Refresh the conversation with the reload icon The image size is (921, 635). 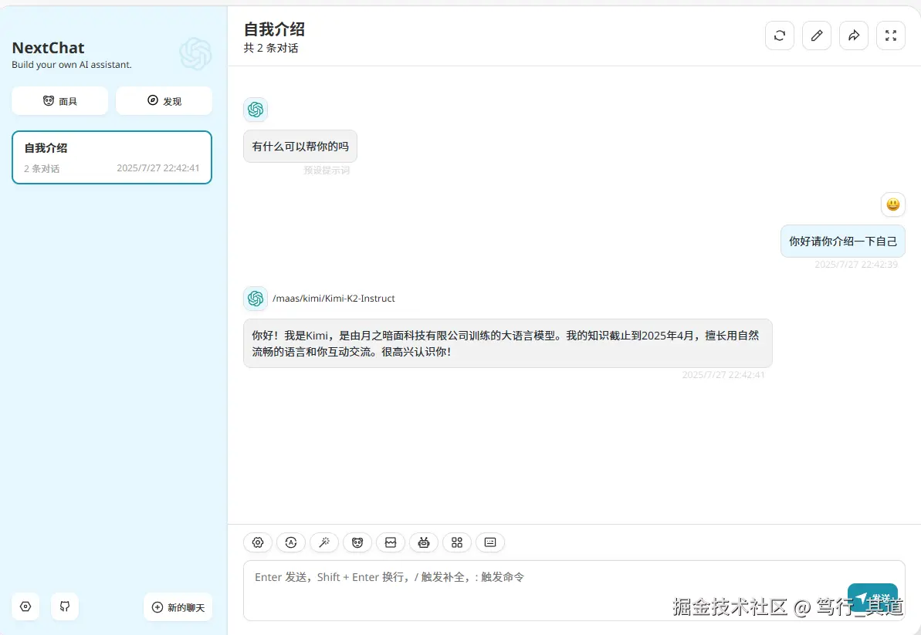tap(779, 35)
